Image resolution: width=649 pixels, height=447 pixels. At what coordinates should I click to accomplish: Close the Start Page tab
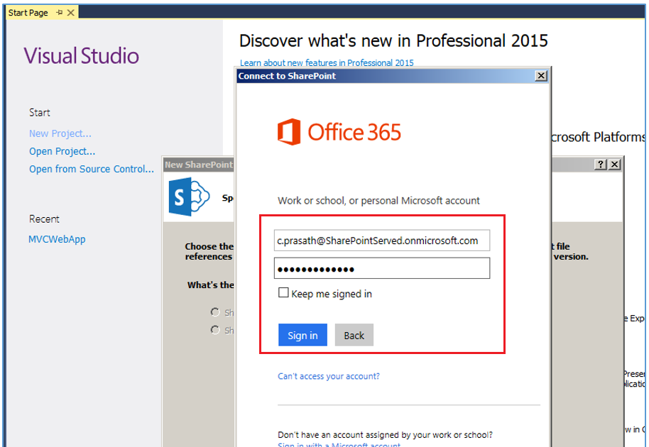[x=71, y=13]
